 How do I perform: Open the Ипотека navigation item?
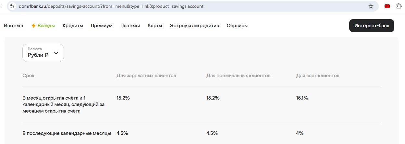14,26
